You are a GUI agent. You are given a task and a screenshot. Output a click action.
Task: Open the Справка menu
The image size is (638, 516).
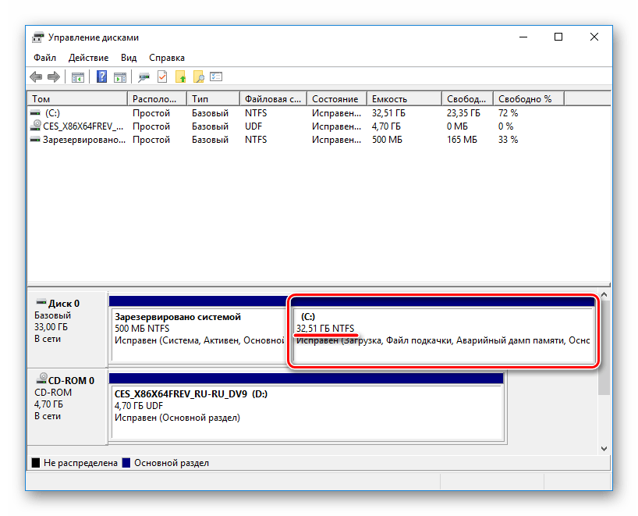166,57
